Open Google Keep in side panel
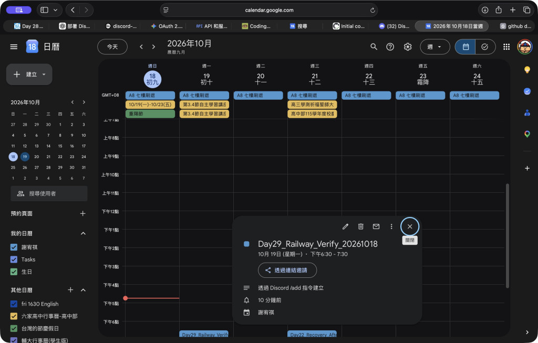Screen dimensions: 538x343 click(527, 70)
